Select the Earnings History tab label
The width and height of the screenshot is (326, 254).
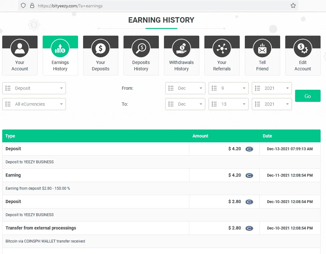(60, 66)
